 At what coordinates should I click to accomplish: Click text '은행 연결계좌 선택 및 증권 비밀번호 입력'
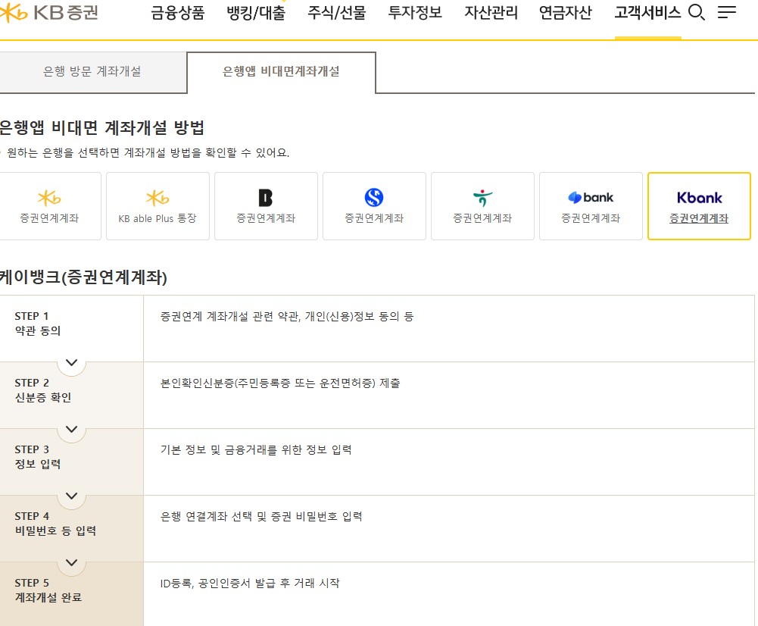261,517
